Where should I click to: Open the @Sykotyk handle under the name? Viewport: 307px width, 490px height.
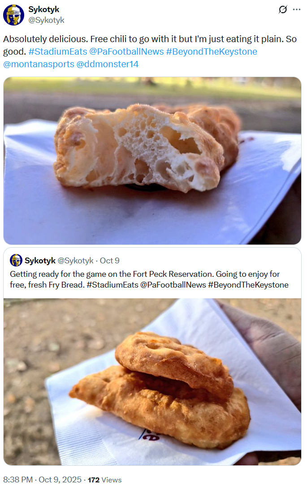pyautogui.click(x=46, y=20)
